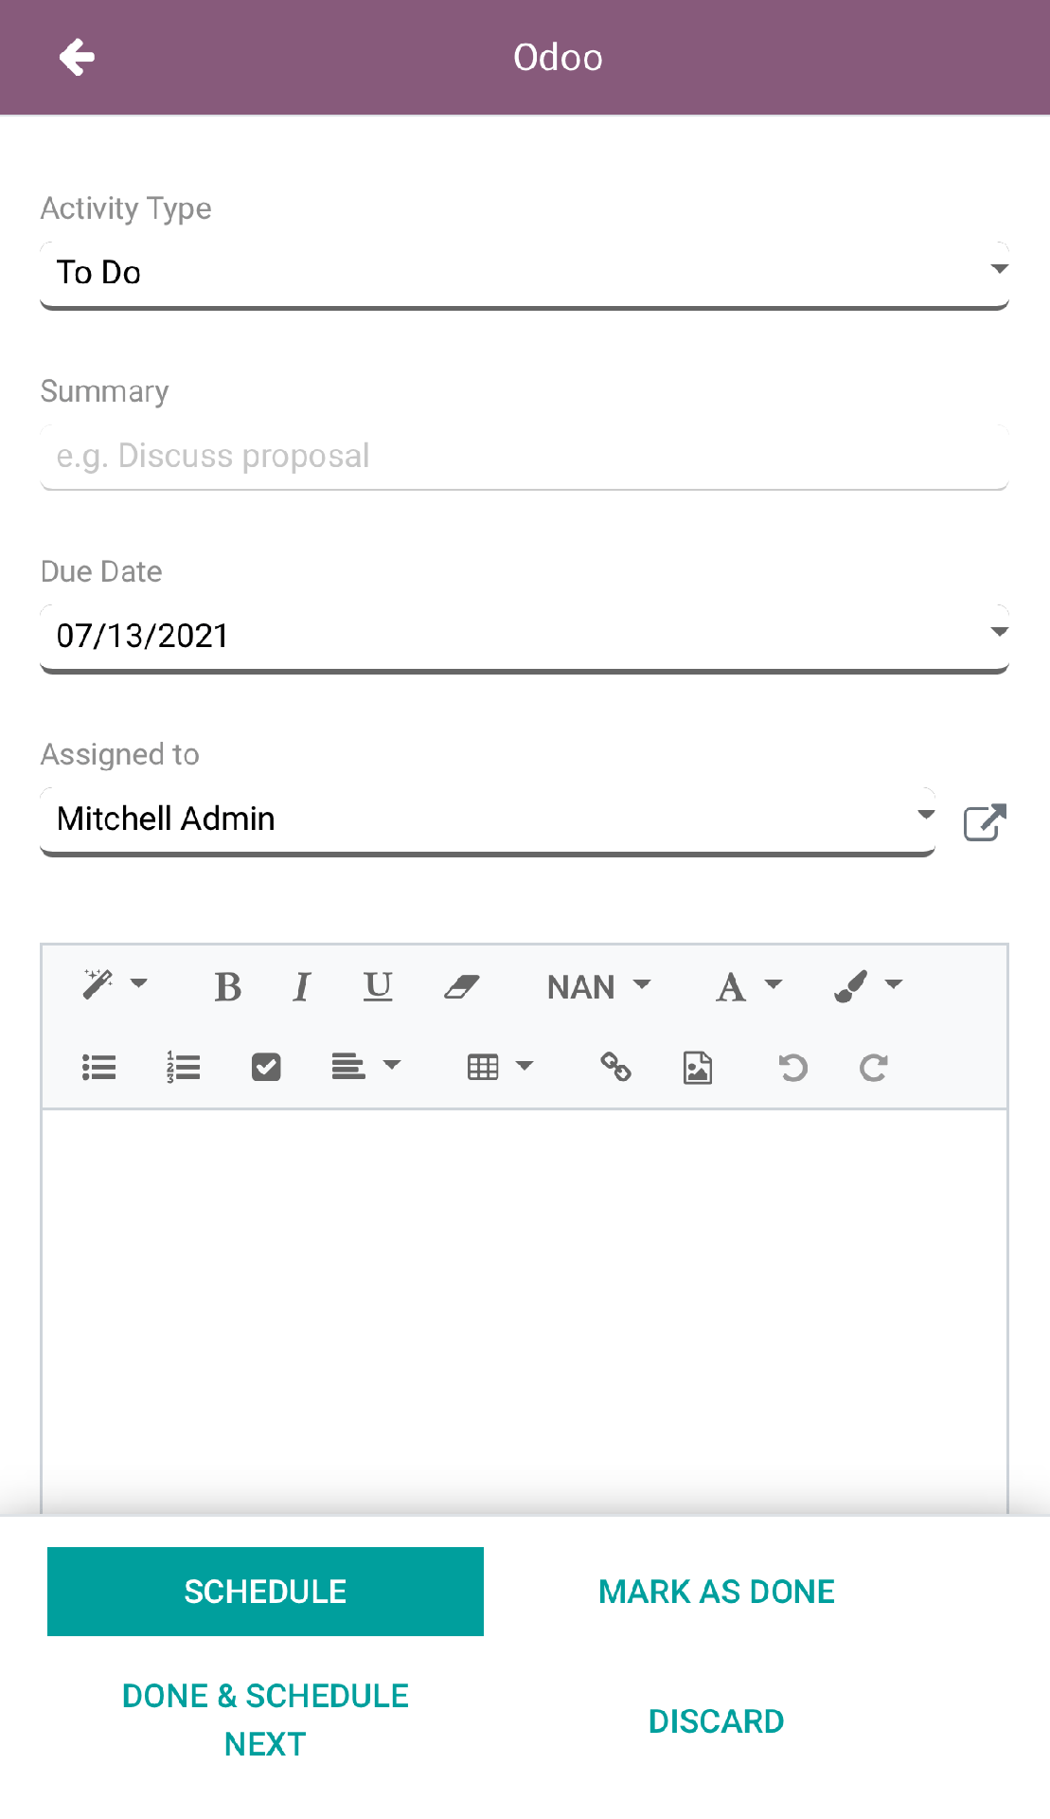Insert an image into the note

pyautogui.click(x=698, y=1068)
